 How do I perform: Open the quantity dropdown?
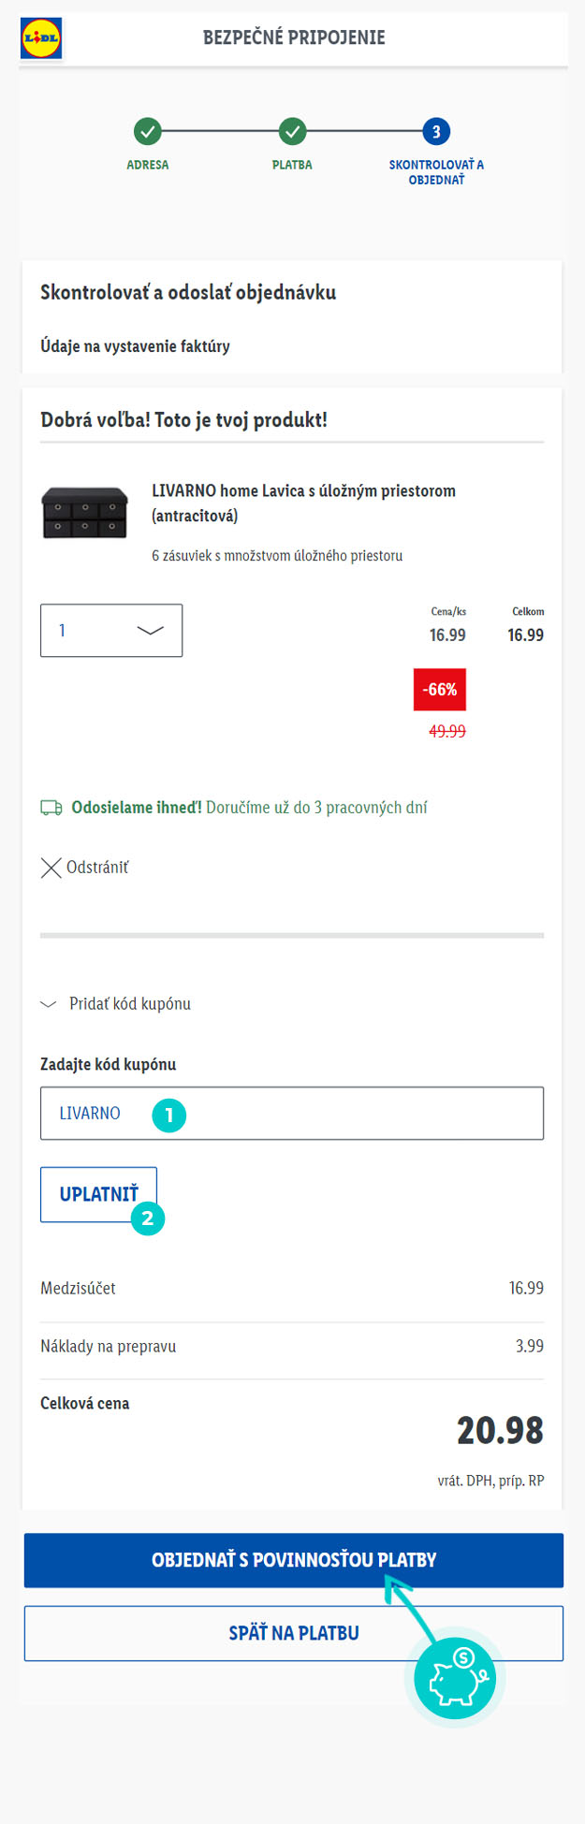[x=111, y=631]
